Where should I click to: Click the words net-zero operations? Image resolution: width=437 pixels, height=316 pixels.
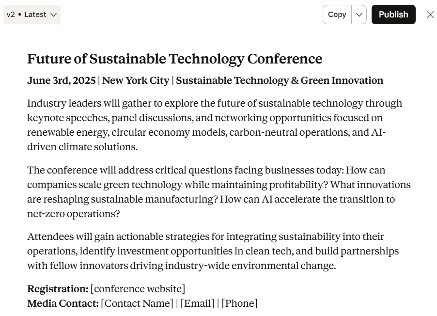(73, 214)
